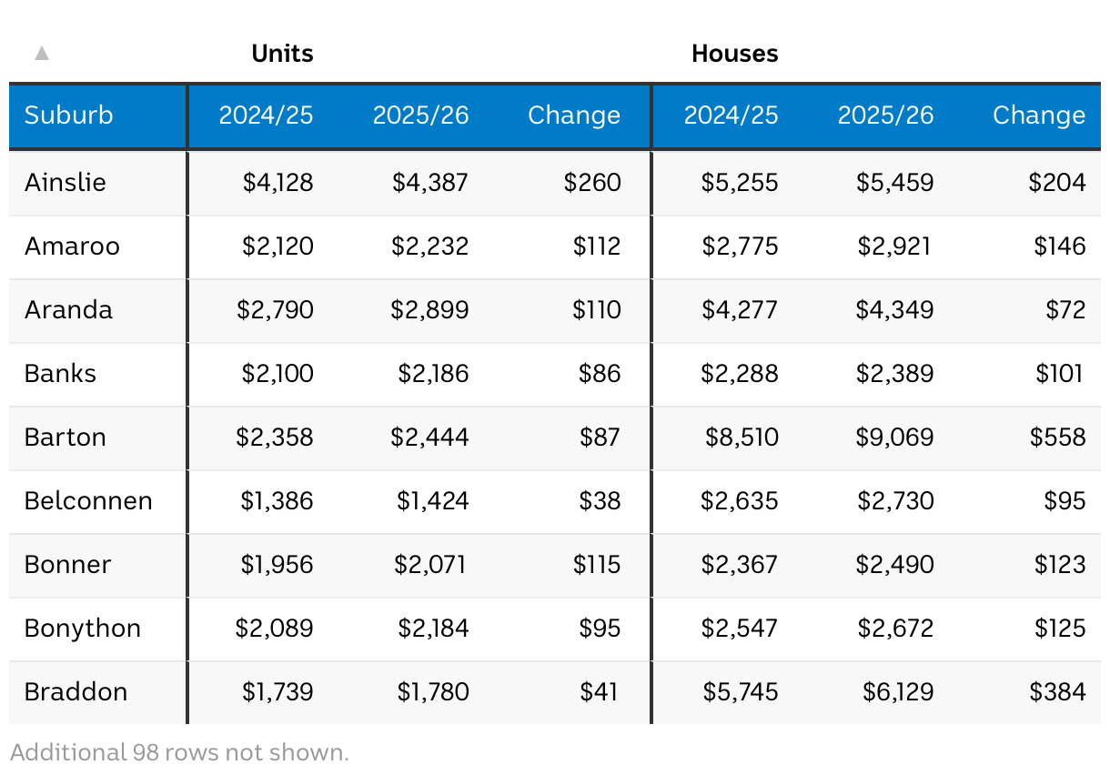Sort by Units 2024/25 column header
Image resolution: width=1110 pixels, height=775 pixels.
pos(266,116)
